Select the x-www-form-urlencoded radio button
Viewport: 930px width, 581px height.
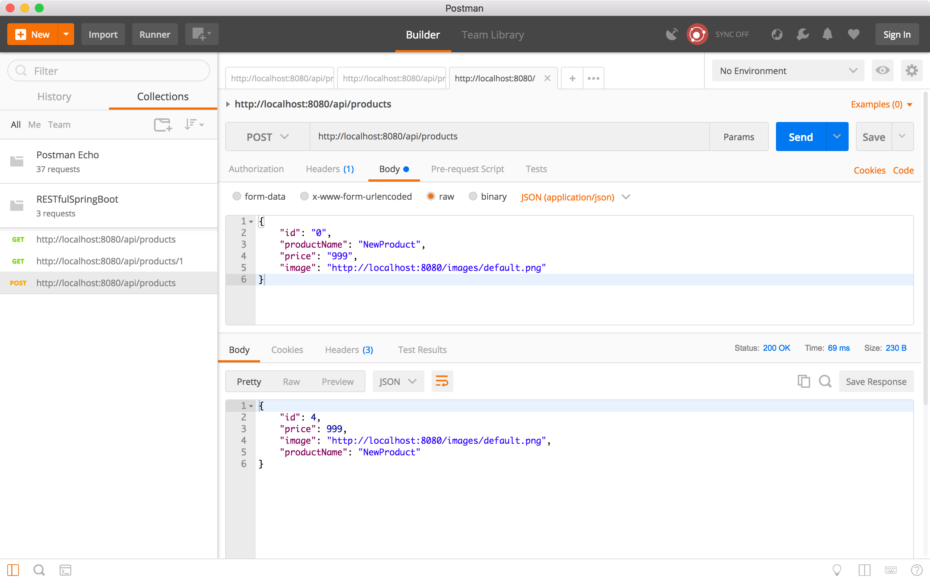tap(304, 196)
